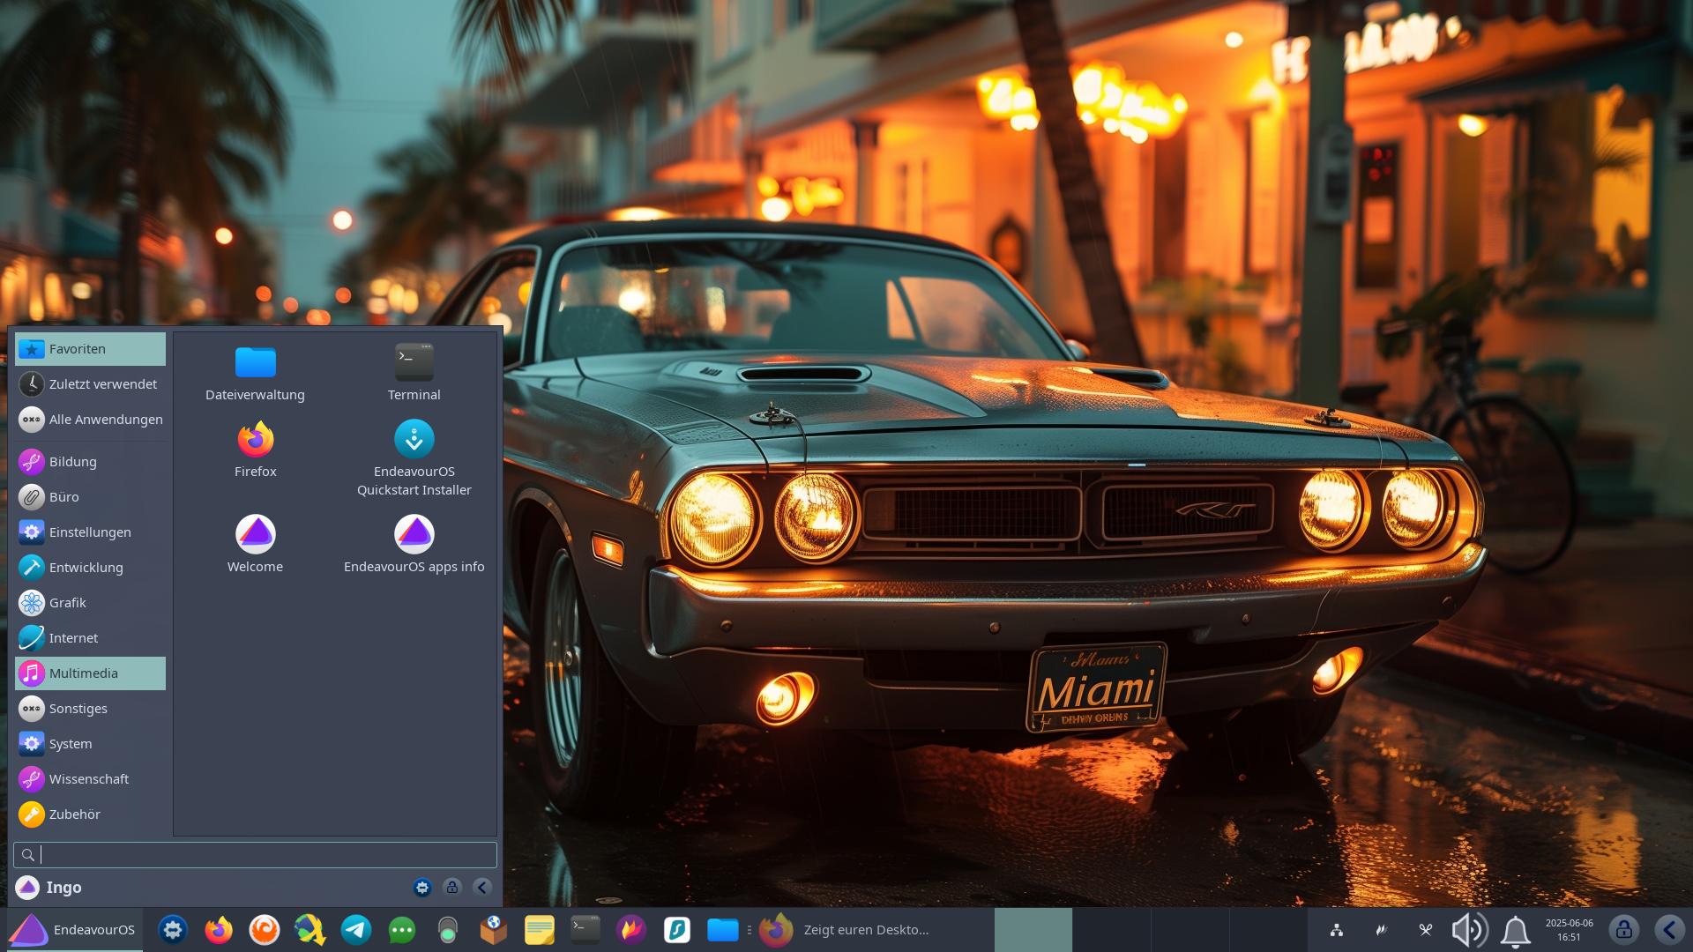
Task: Open Terminal launcher in the bottom panel
Action: (x=585, y=930)
